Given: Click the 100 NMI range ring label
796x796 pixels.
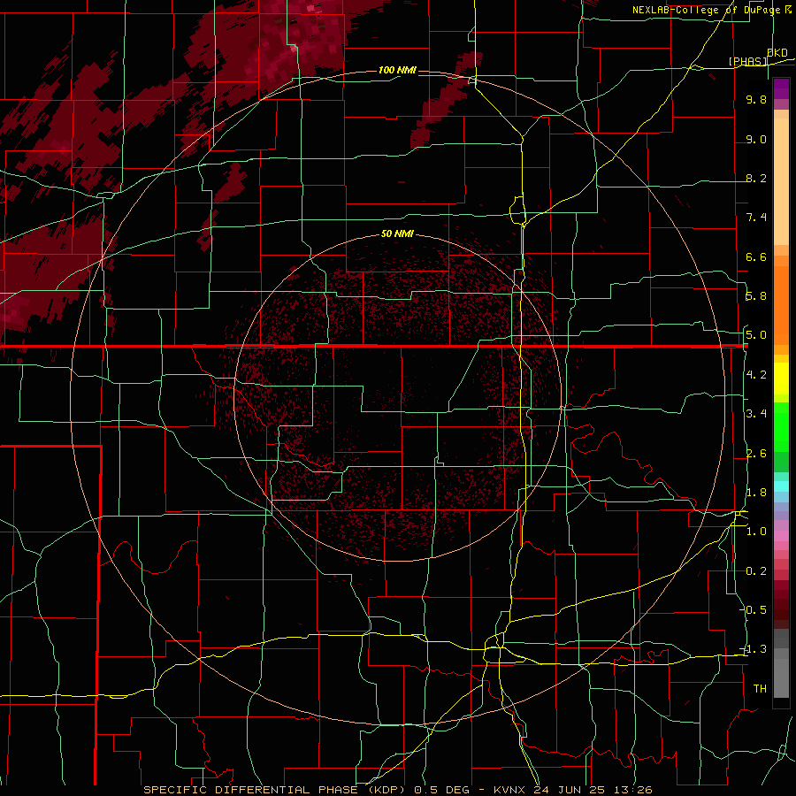Looking at the screenshot, I should tap(397, 70).
